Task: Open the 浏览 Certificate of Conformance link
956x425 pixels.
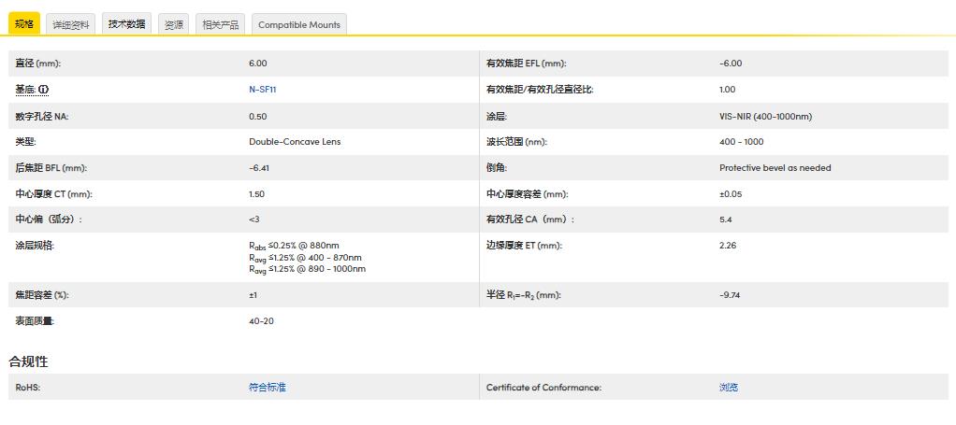Action: pyautogui.click(x=729, y=388)
